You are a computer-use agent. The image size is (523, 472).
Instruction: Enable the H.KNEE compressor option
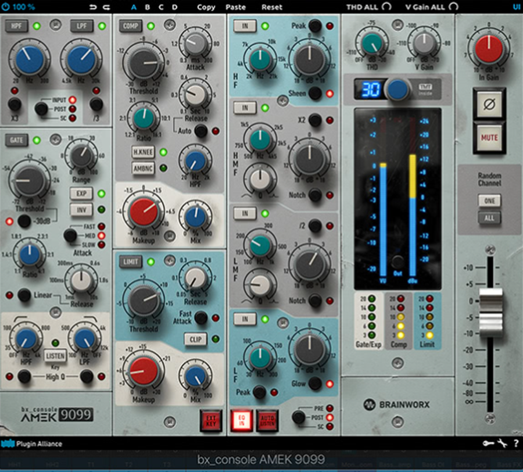(143, 152)
